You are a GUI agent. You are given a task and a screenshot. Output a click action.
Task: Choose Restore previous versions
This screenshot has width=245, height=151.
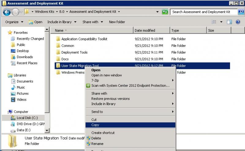(x=130, y=99)
